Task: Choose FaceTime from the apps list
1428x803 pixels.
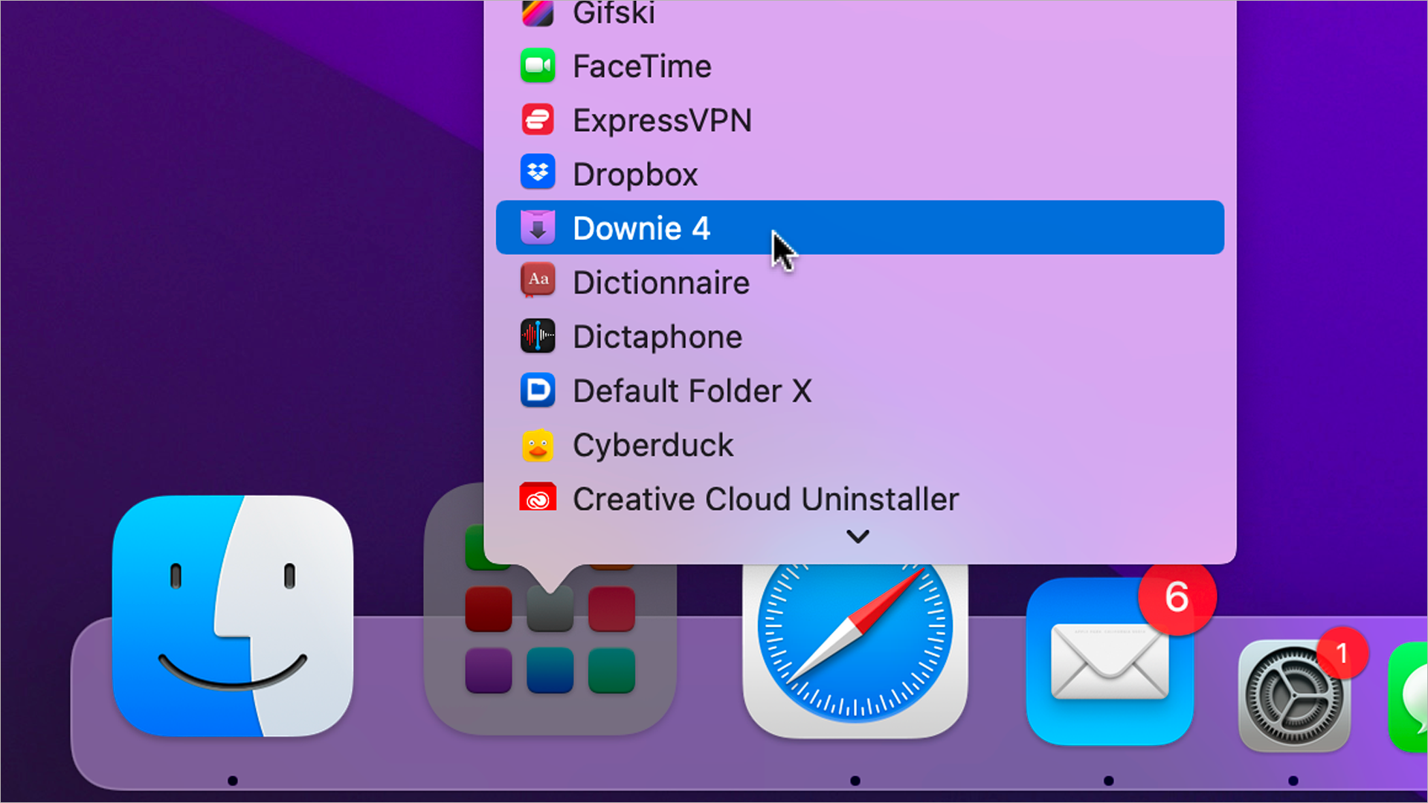Action: (x=860, y=66)
